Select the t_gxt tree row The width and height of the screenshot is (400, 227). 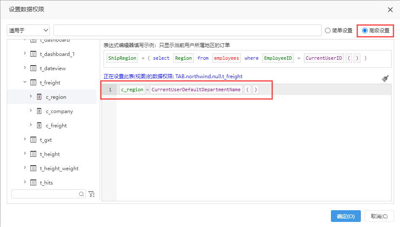[x=52, y=140]
